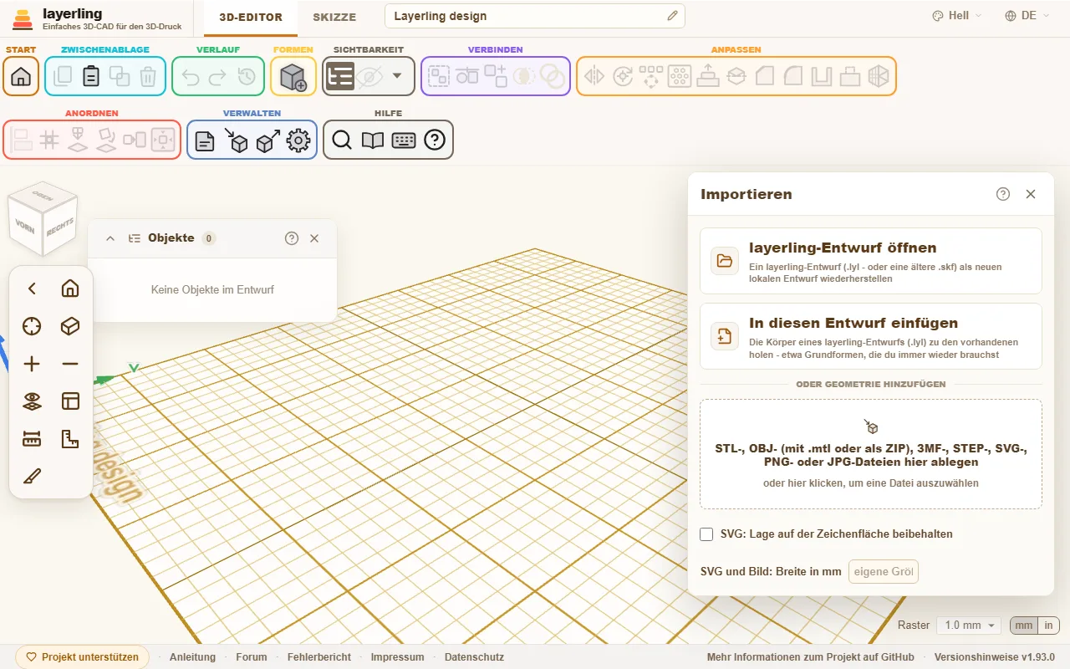Switch units to mm
Screen dimensions: 1070x669
(x=1024, y=626)
